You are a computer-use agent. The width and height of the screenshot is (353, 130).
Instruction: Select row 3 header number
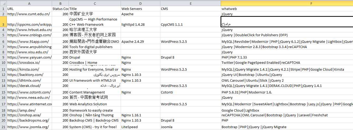[3, 22]
